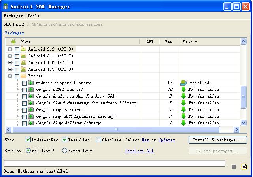Click the Google Play services package icon

pyautogui.click(x=31, y=109)
